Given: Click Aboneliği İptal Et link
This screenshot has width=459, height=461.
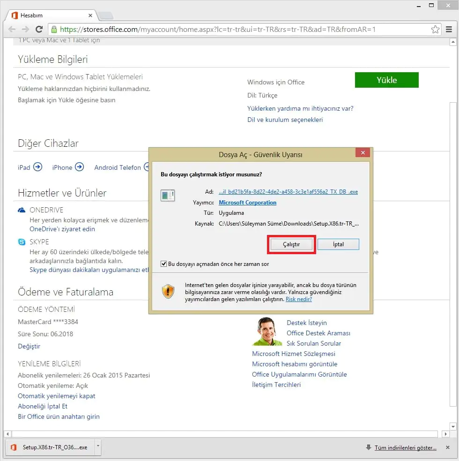Looking at the screenshot, I should point(43,406).
